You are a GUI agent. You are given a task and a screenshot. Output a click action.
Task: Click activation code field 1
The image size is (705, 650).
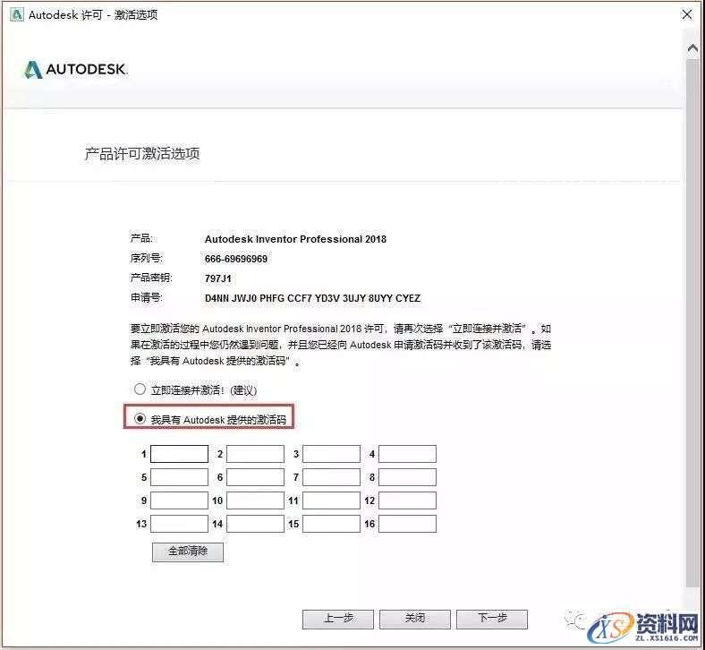coord(179,454)
